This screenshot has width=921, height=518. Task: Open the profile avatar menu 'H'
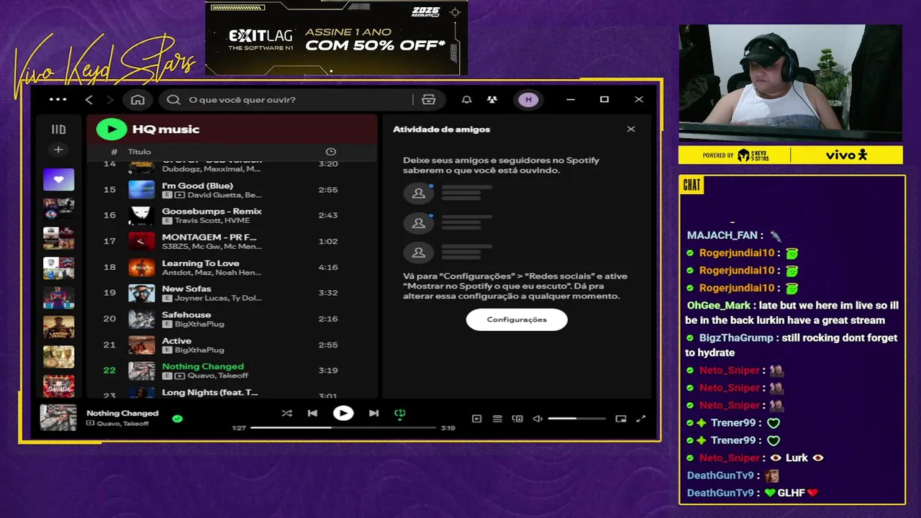(528, 99)
